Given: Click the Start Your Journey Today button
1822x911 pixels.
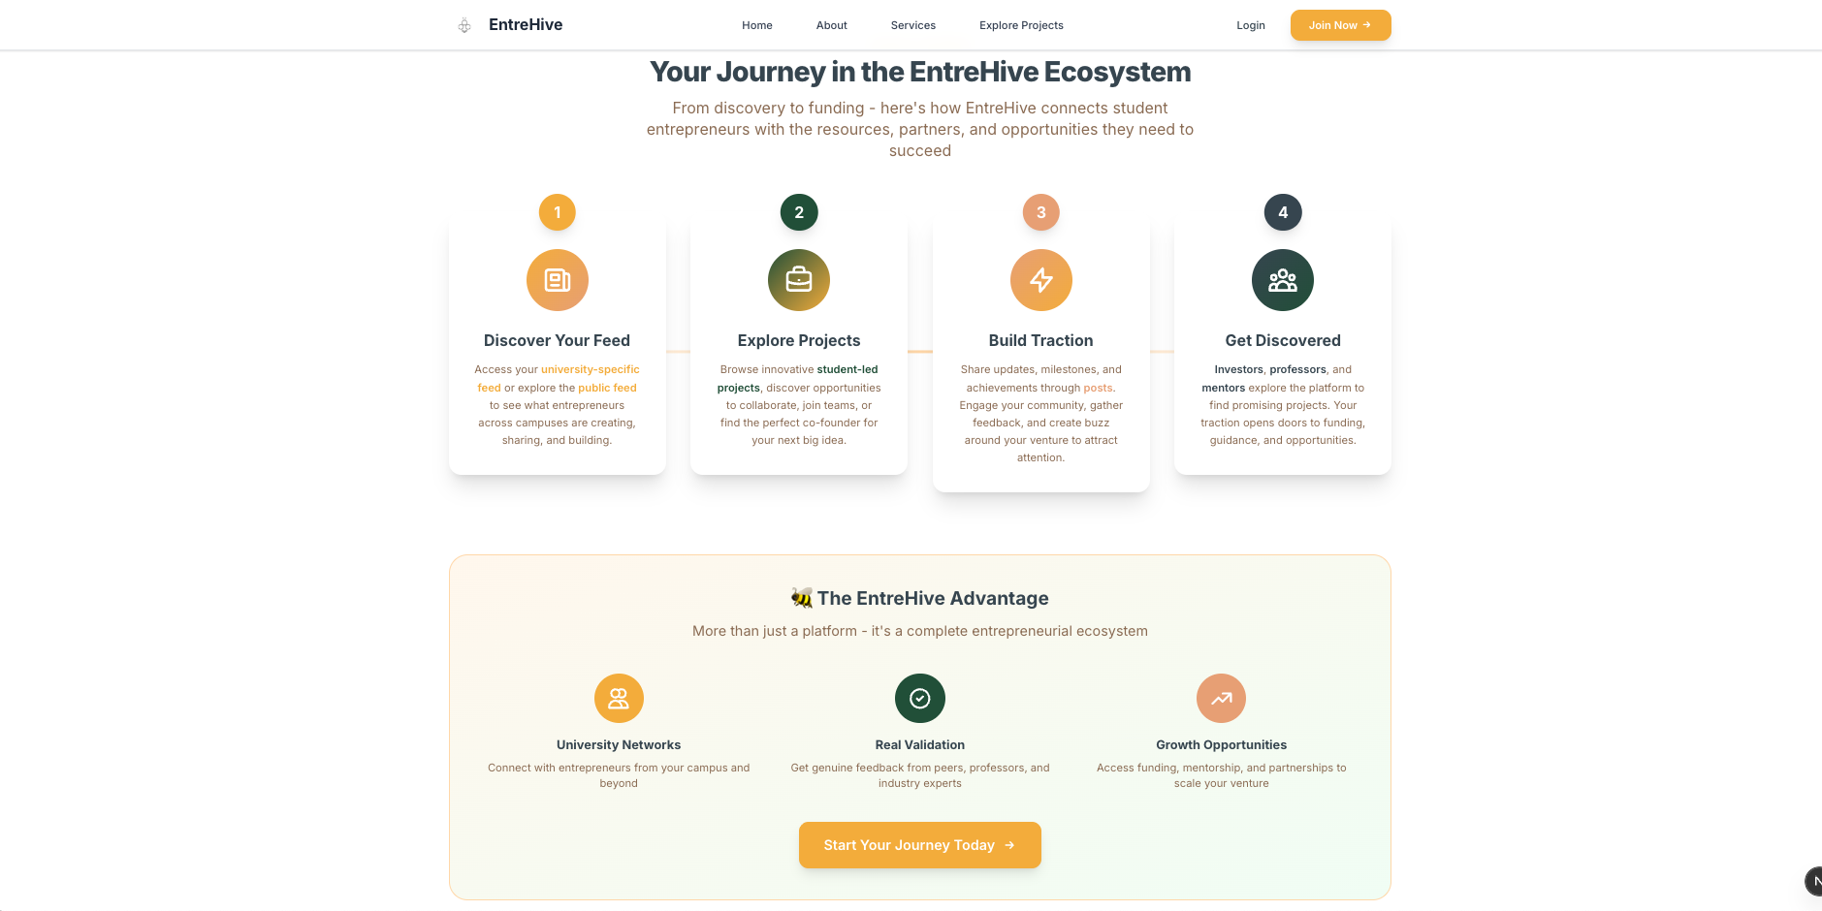Looking at the screenshot, I should click(x=919, y=844).
